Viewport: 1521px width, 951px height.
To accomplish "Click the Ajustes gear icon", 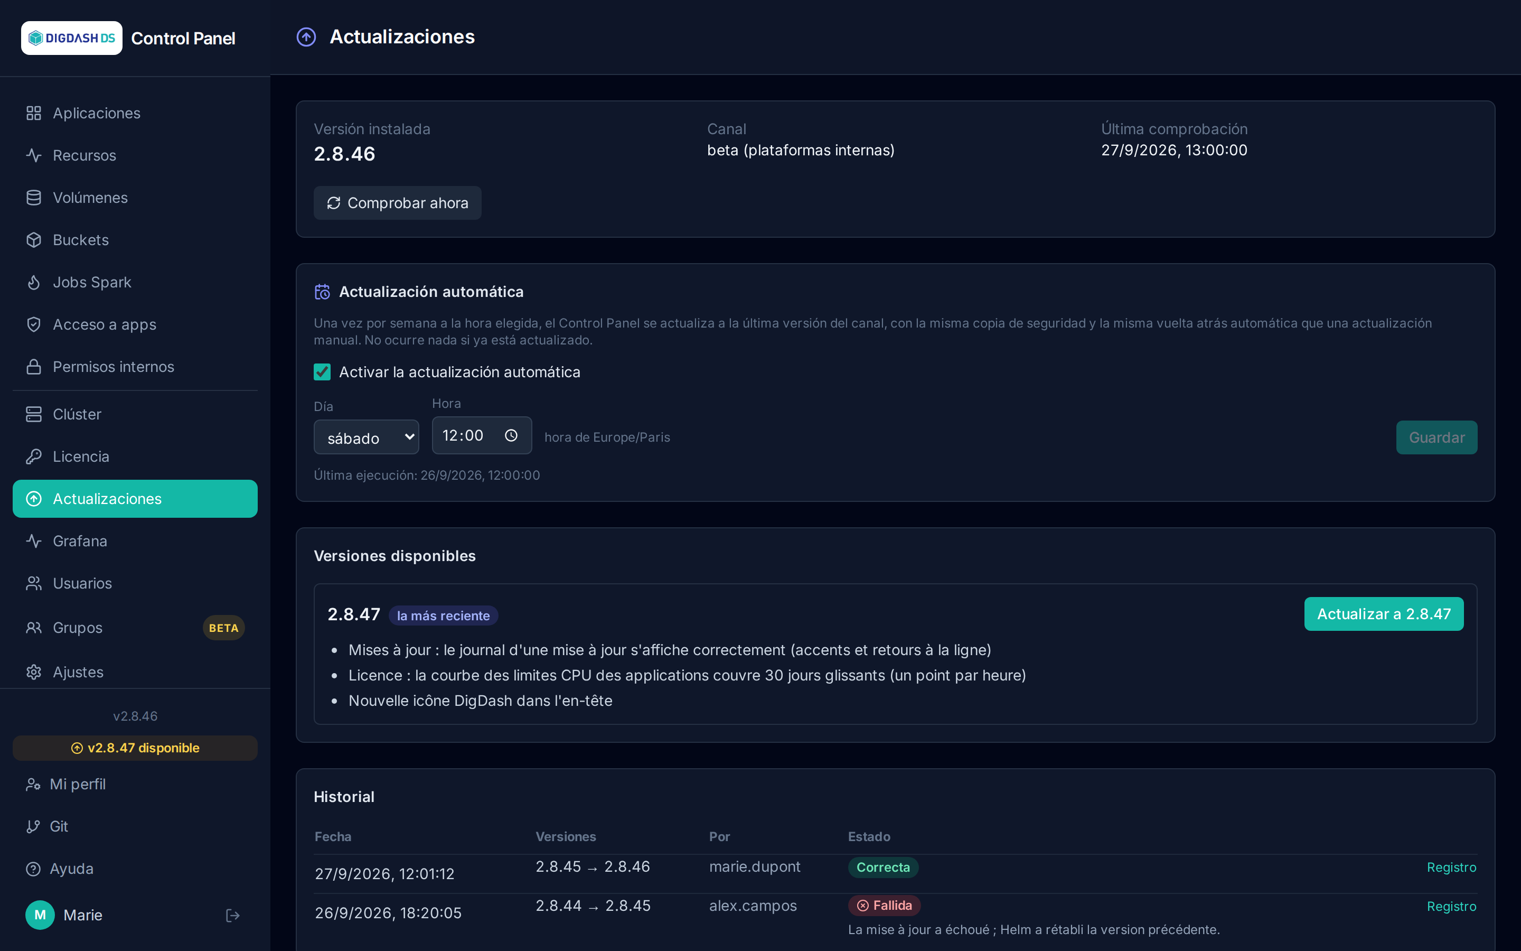I will tap(34, 672).
